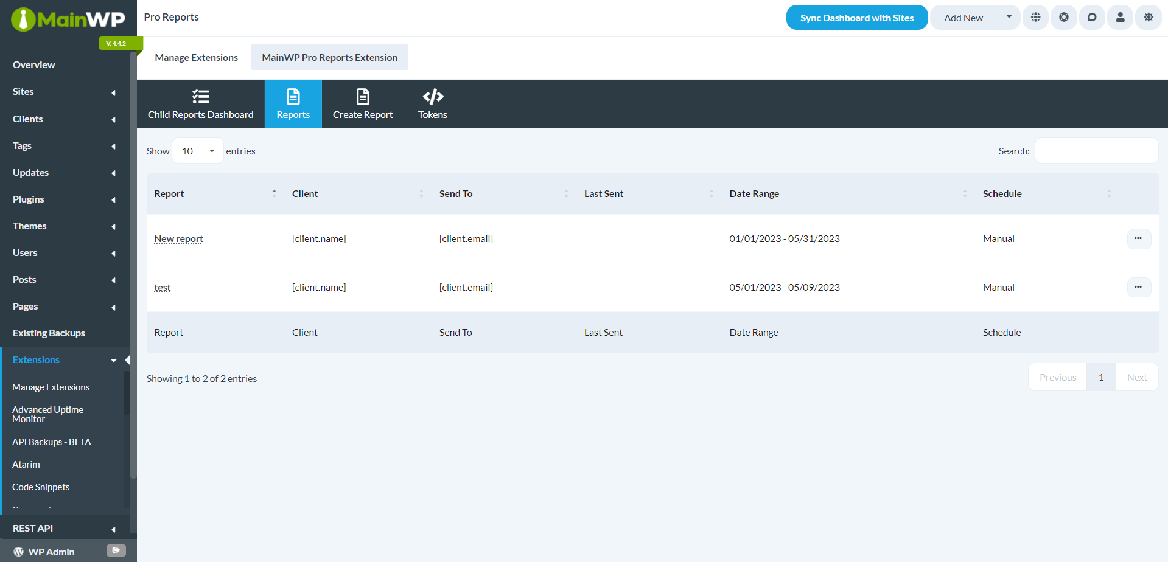This screenshot has width=1168, height=562.
Task: Open Advanced Uptime Monitor extension
Action: 48,414
